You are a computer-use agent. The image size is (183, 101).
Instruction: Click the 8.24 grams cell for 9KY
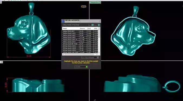(83, 31)
